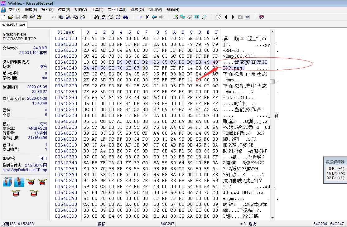Click the grid table toolbar icon
The height and width of the screenshot is (227, 347).
click(248, 17)
